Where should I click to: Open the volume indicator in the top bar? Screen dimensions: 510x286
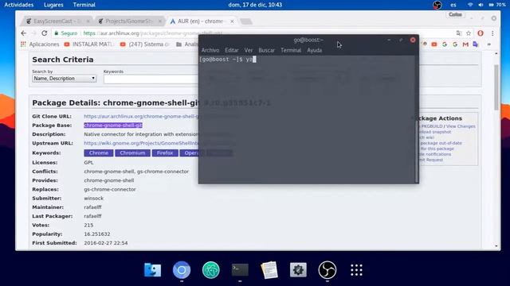tap(481, 5)
